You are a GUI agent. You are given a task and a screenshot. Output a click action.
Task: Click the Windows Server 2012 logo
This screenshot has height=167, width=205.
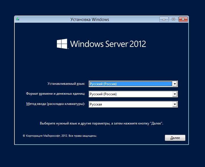[101, 44]
